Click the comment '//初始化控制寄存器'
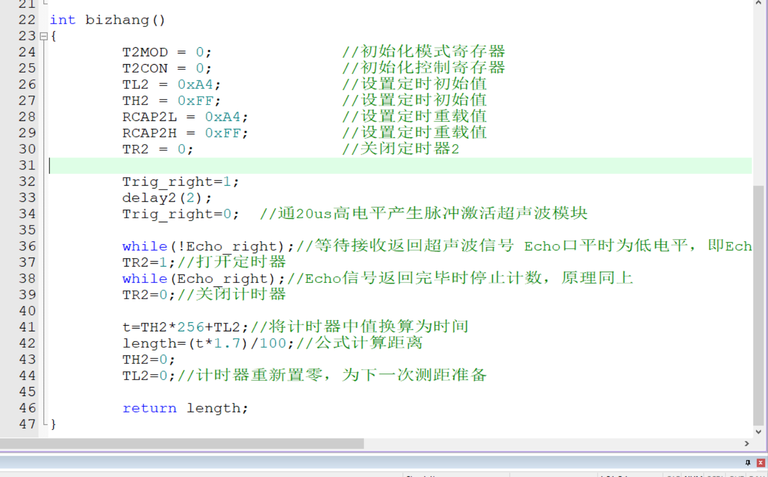 coord(424,68)
